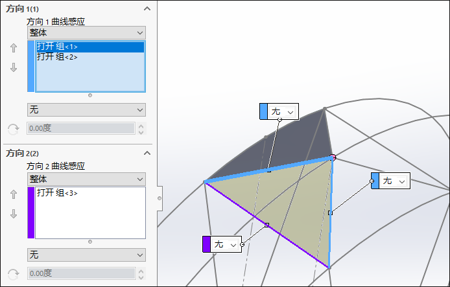Move direction 2 curve up with arrow
This screenshot has height=287, width=450.
coord(14,194)
